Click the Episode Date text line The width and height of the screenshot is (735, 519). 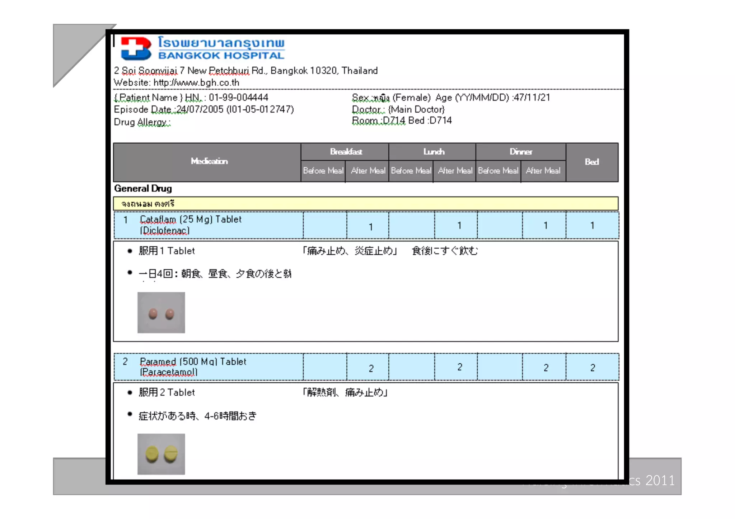click(x=203, y=109)
